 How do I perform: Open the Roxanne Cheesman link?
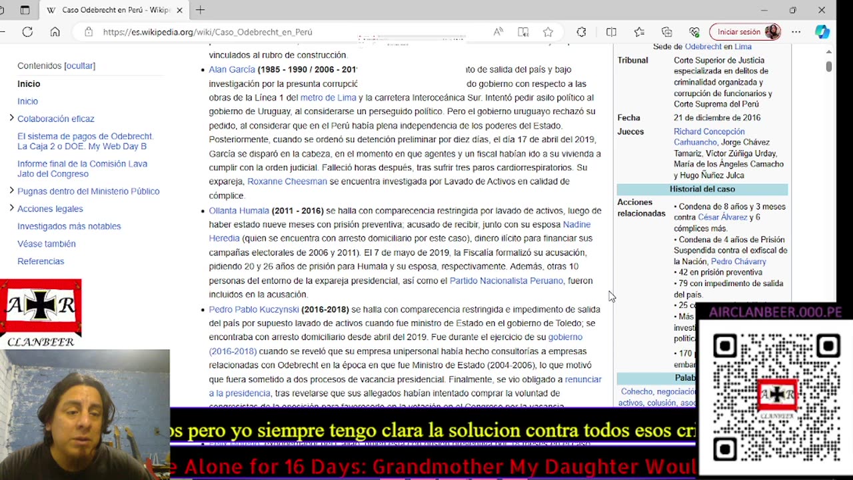pos(287,181)
